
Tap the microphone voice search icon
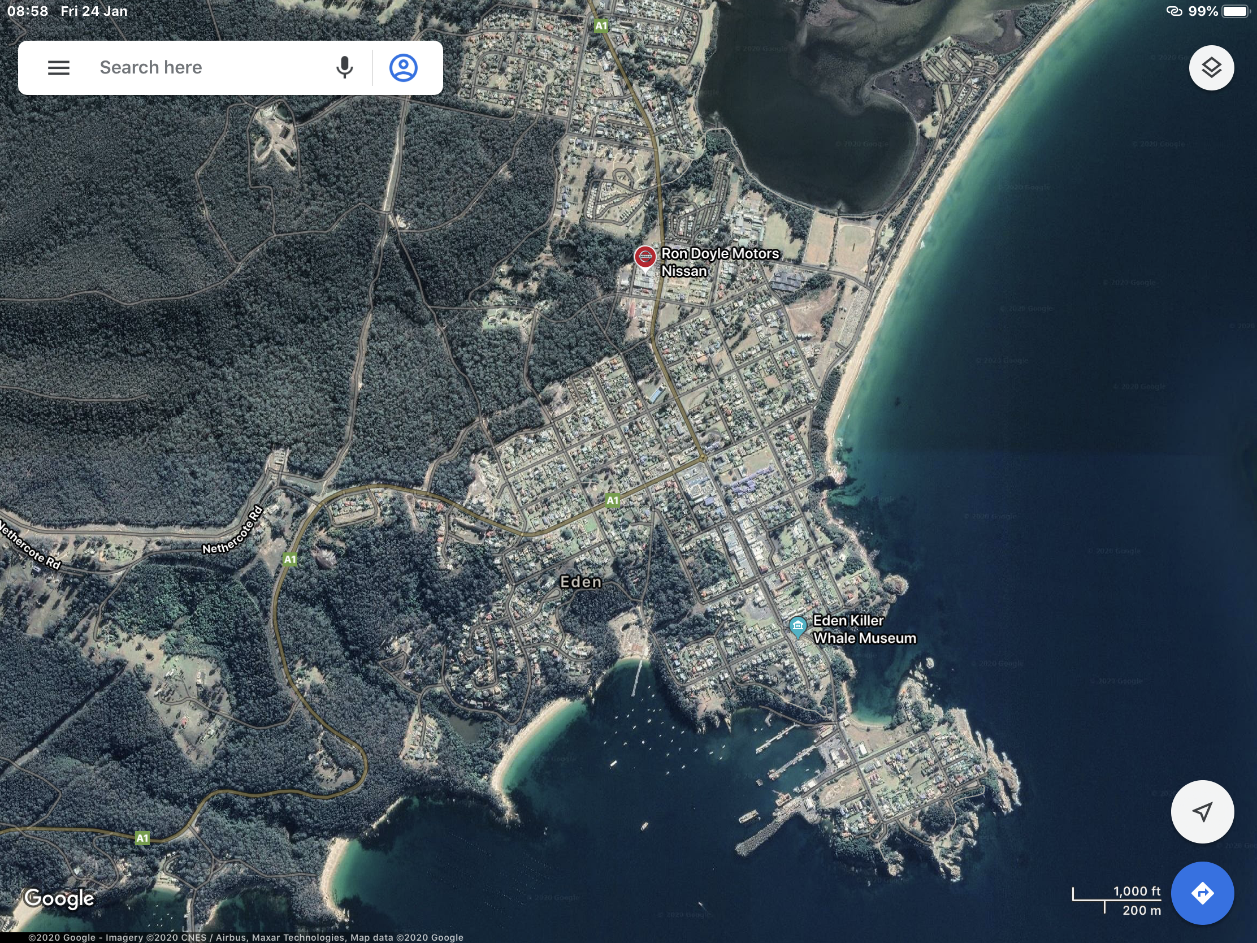click(344, 68)
